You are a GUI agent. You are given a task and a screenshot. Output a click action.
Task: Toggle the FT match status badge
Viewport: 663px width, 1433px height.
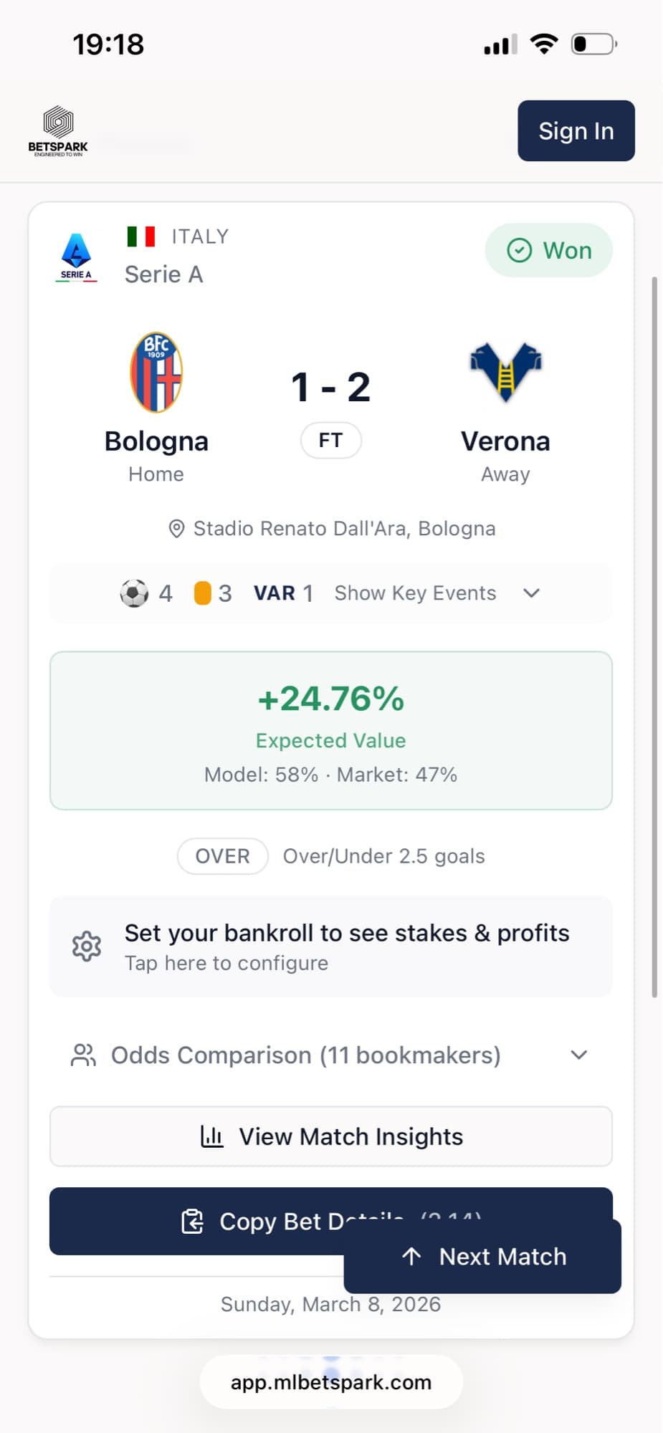330,440
